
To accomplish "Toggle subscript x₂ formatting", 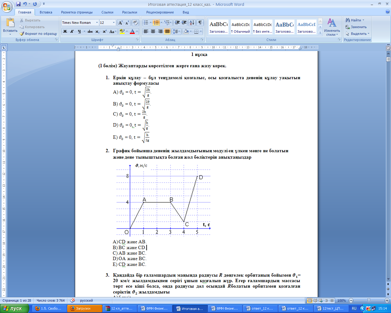I will (97, 31).
